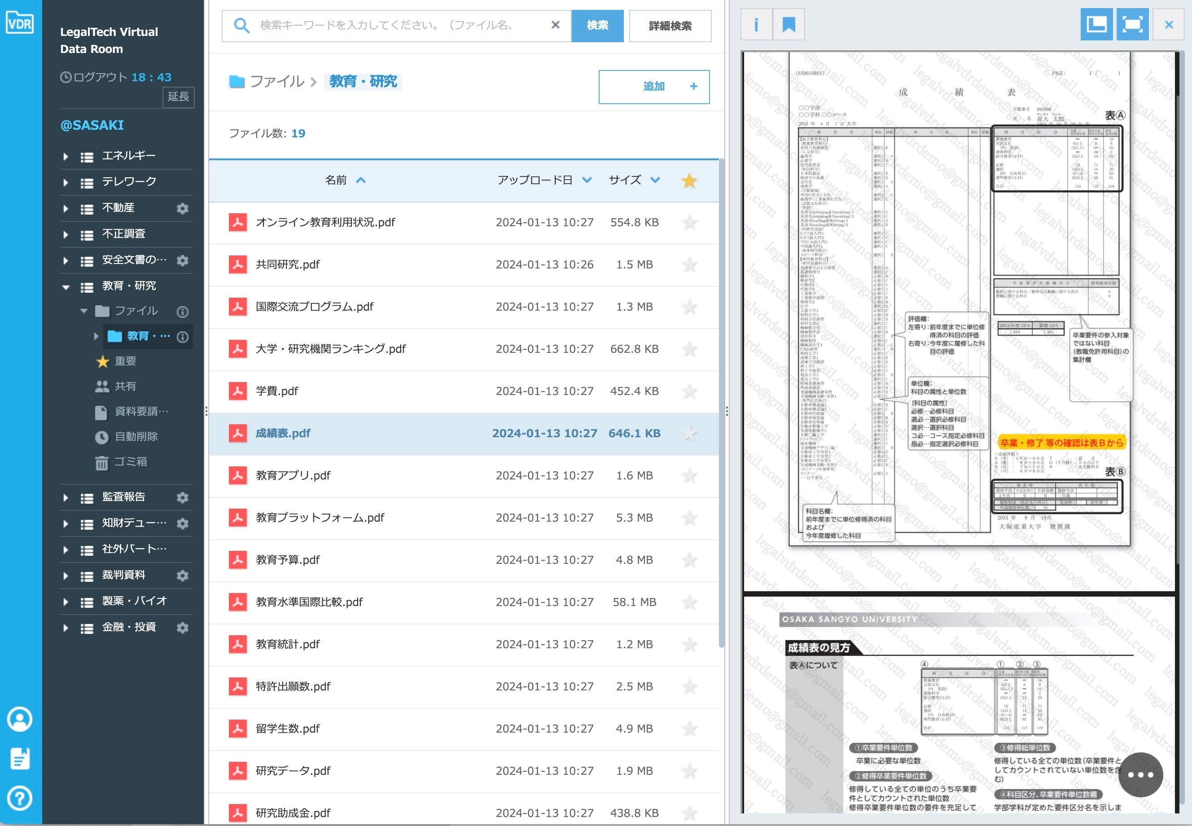Star the 共同研究.pdf file as favorite
1192x826 pixels.
pos(689,265)
